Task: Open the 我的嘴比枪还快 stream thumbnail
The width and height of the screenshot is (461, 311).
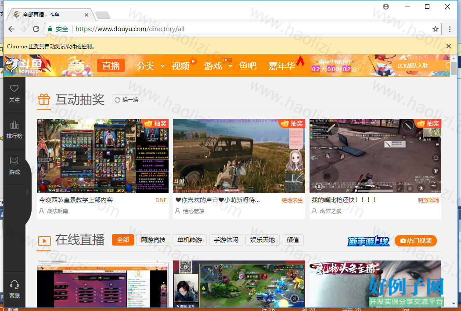Action: click(375, 156)
